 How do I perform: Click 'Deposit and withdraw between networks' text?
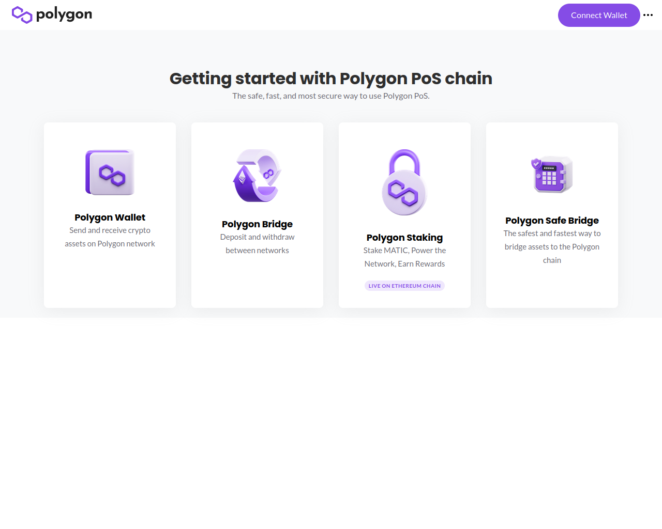257,244
